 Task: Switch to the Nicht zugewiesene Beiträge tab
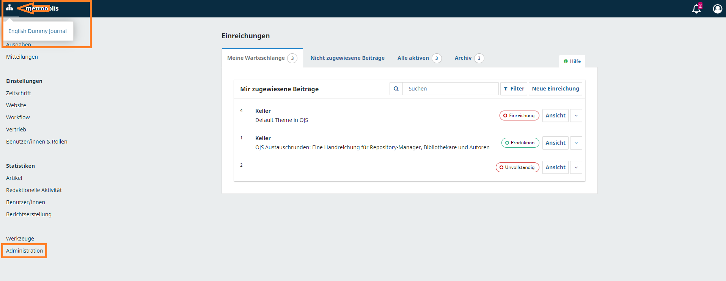click(x=347, y=58)
